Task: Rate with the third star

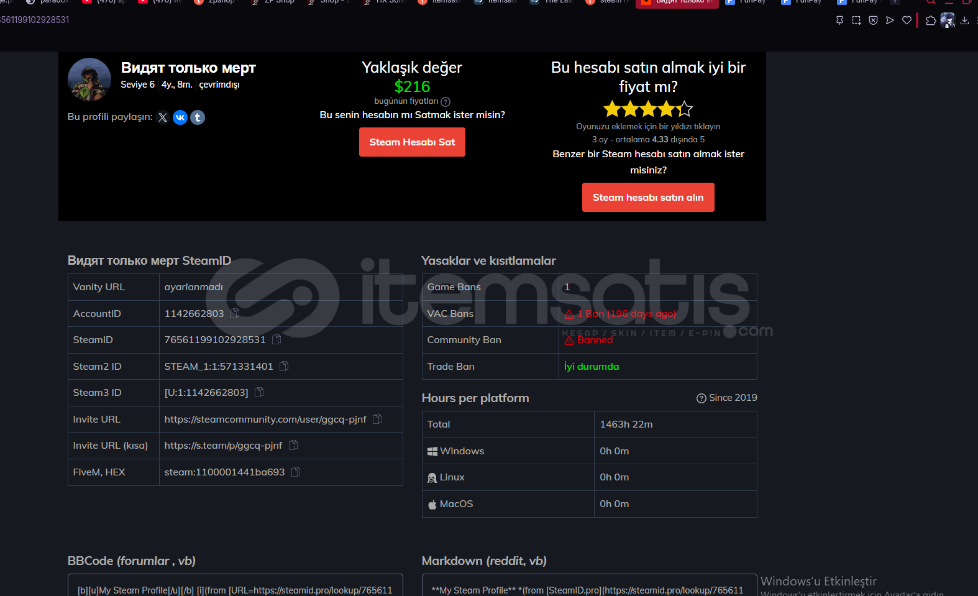Action: pyautogui.click(x=648, y=109)
